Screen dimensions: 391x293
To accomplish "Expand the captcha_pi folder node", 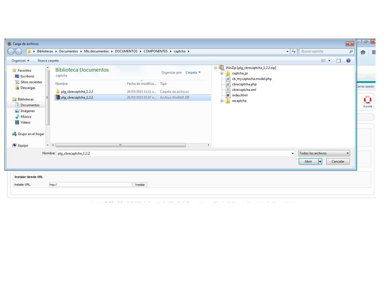I will (x=222, y=73).
